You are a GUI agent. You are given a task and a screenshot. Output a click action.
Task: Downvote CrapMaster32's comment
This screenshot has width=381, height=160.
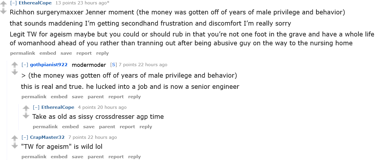[15, 146]
